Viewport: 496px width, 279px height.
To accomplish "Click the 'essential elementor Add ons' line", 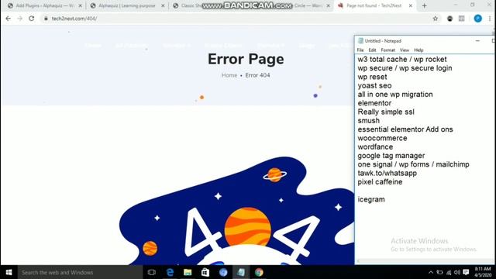I will pos(405,129).
